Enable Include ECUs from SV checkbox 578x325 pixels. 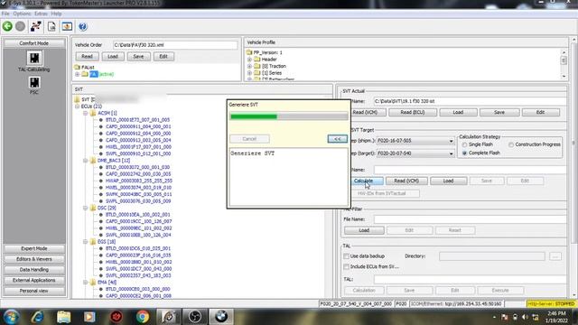[x=346, y=267]
